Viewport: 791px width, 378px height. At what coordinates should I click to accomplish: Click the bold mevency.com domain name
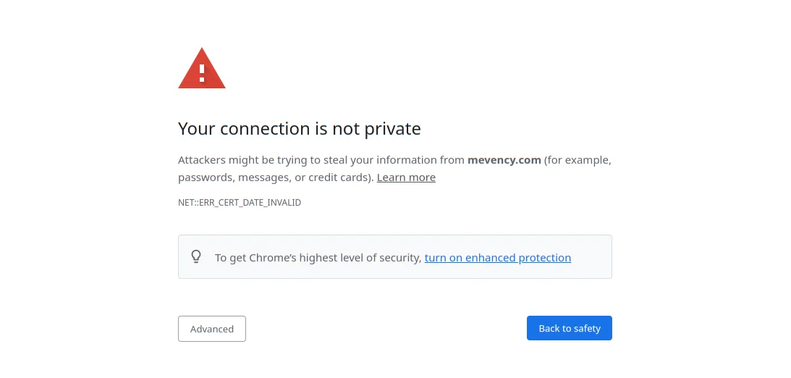[504, 160]
